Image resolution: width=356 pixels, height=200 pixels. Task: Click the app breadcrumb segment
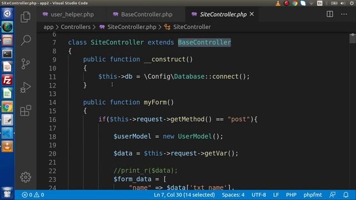[x=48, y=27]
